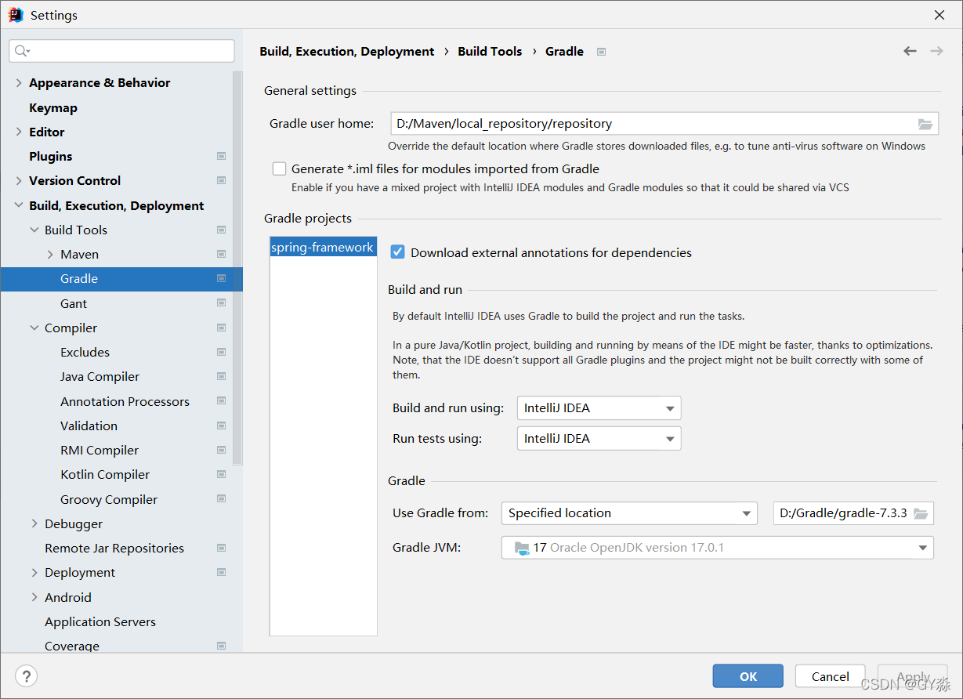Screen dimensions: 963x699
Task: Select Remote Jar Repositories settings
Action: [114, 549]
